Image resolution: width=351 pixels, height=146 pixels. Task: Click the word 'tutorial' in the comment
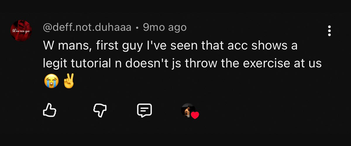[x=90, y=64]
